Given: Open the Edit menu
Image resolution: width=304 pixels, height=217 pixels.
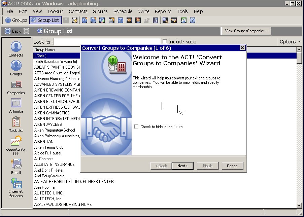Looking at the screenshot, I should (23, 11).
